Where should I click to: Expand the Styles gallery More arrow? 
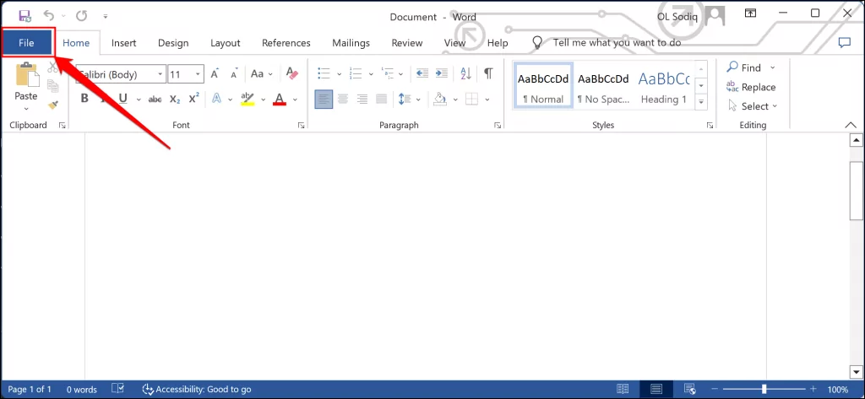pyautogui.click(x=701, y=102)
